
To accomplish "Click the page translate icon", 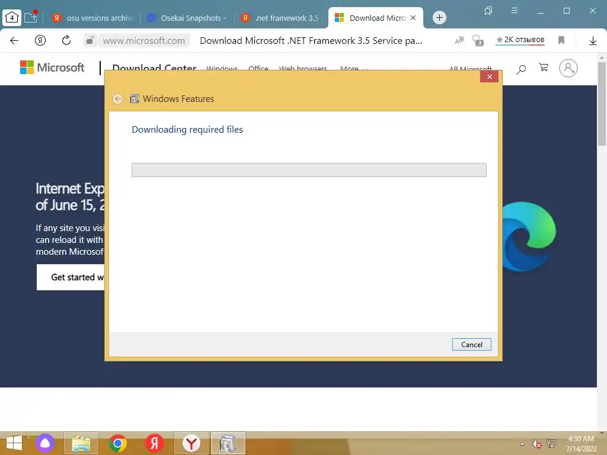I will 459,40.
